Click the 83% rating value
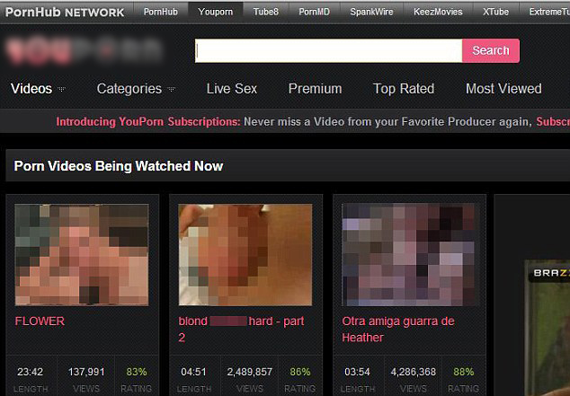Viewport: 570px width, 396px height. coord(137,372)
